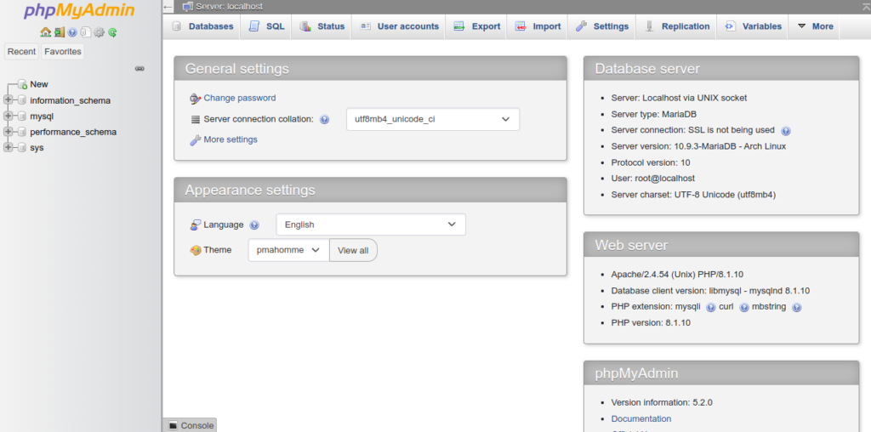Click 'Server charset: UTF-8 Unicode (utf8mb4)' text
The image size is (871, 432).
tap(693, 195)
